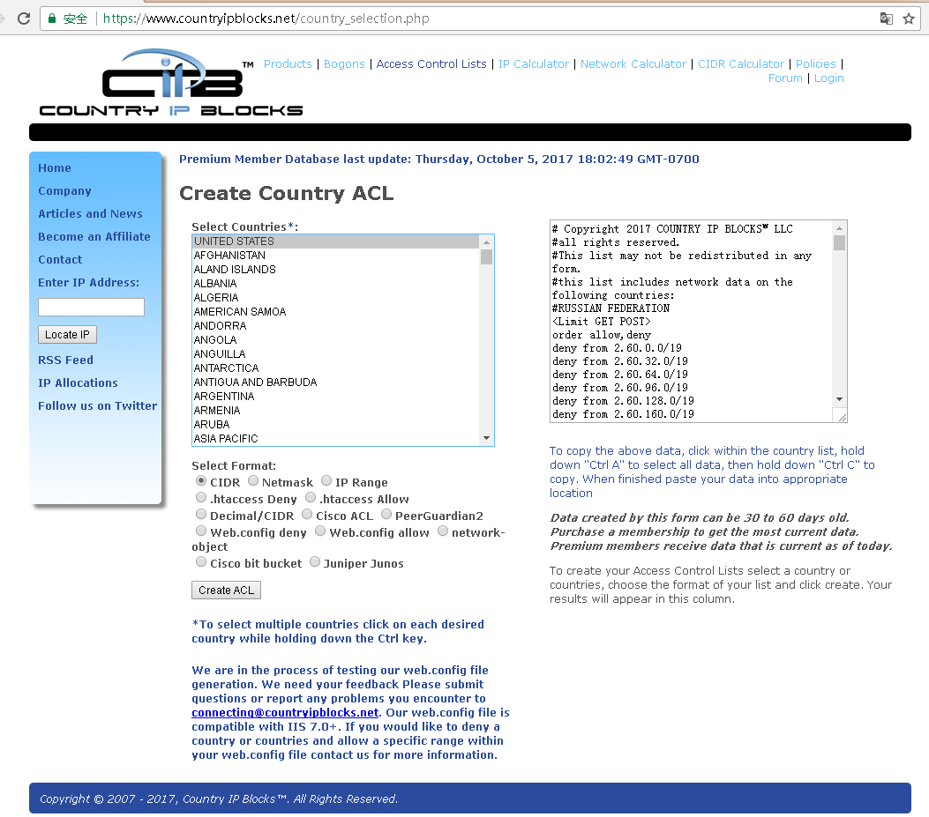929x817 pixels.
Task: Open the Access Control Lists menu link
Action: pos(431,63)
